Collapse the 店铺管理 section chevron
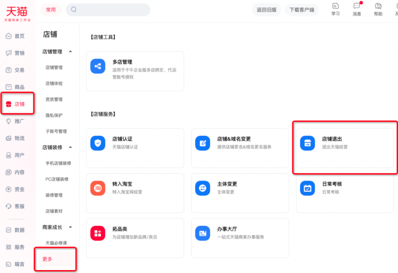This screenshot has width=398, height=273. point(70,51)
